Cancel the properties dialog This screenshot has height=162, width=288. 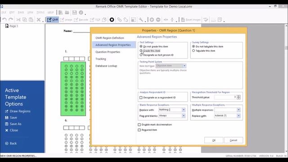click(x=234, y=140)
